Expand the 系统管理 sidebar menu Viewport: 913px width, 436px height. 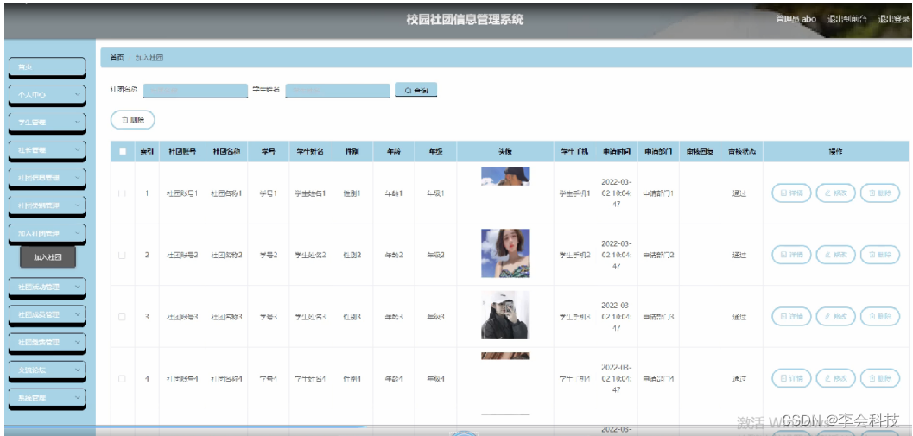[48, 398]
